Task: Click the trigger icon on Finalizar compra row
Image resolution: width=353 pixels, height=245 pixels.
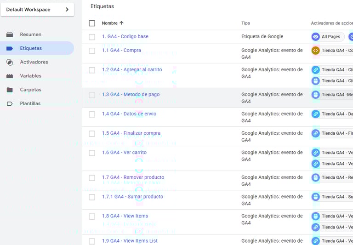Action: [x=316, y=134]
